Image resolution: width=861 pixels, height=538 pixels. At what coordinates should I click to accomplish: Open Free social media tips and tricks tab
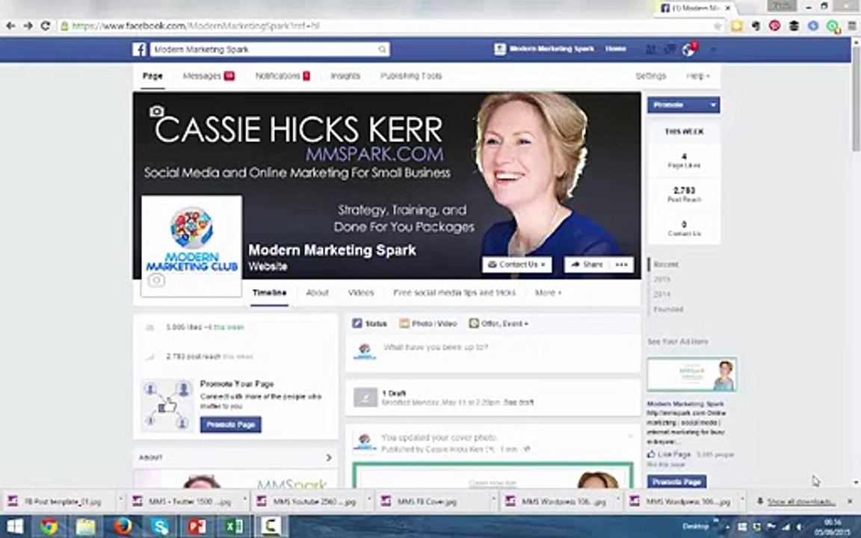coord(454,293)
